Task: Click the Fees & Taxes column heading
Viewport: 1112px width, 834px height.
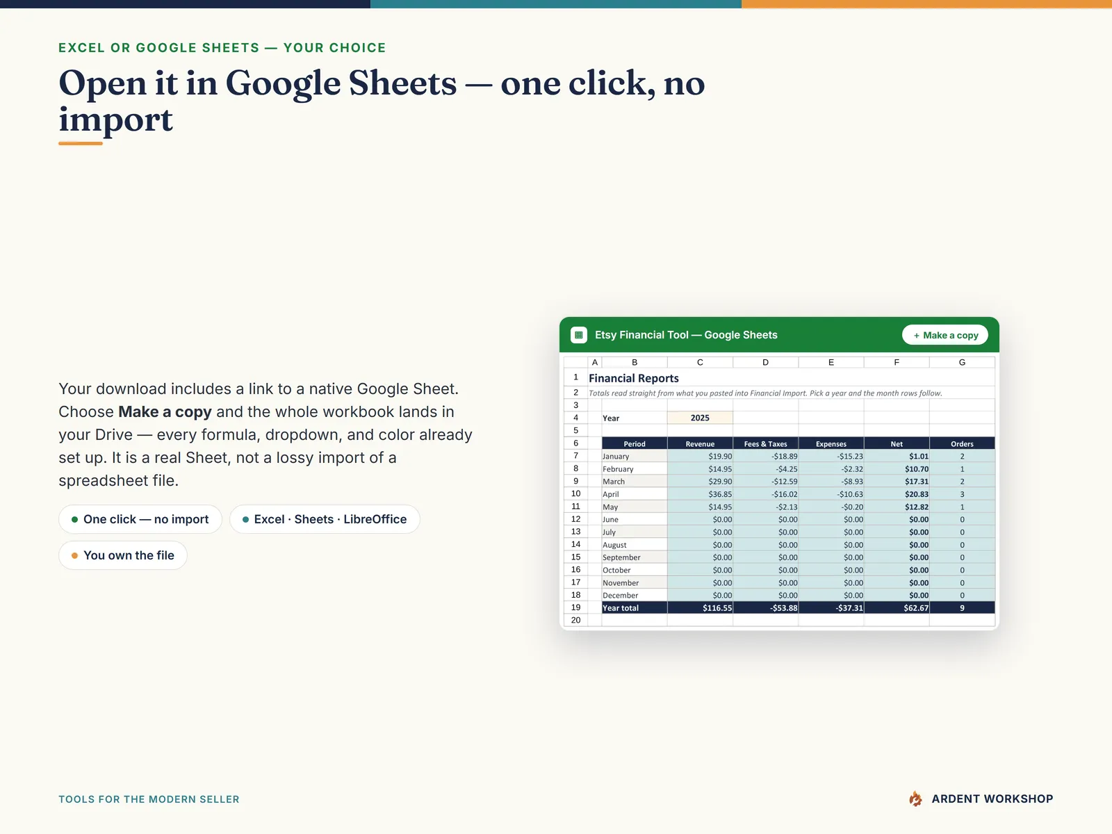Action: (765, 443)
